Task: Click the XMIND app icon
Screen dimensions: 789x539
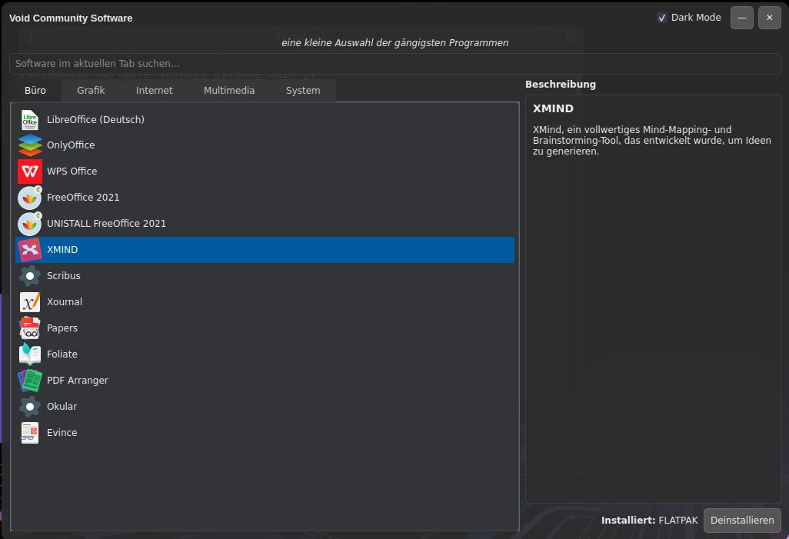Action: (x=30, y=250)
